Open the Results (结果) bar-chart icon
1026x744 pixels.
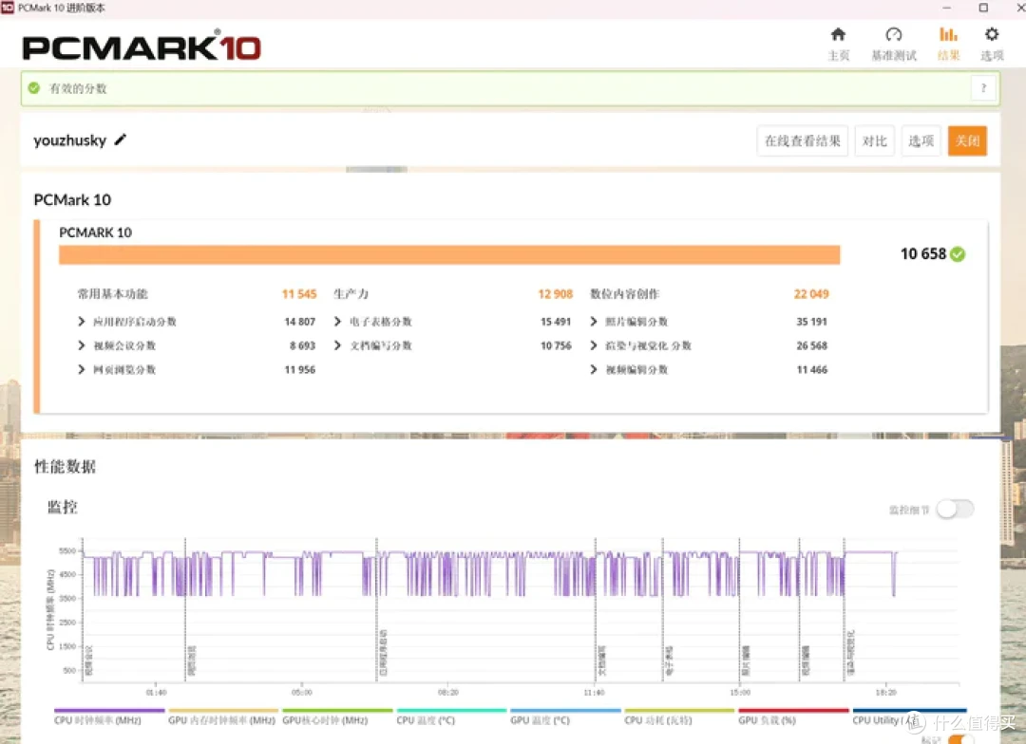pyautogui.click(x=948, y=35)
